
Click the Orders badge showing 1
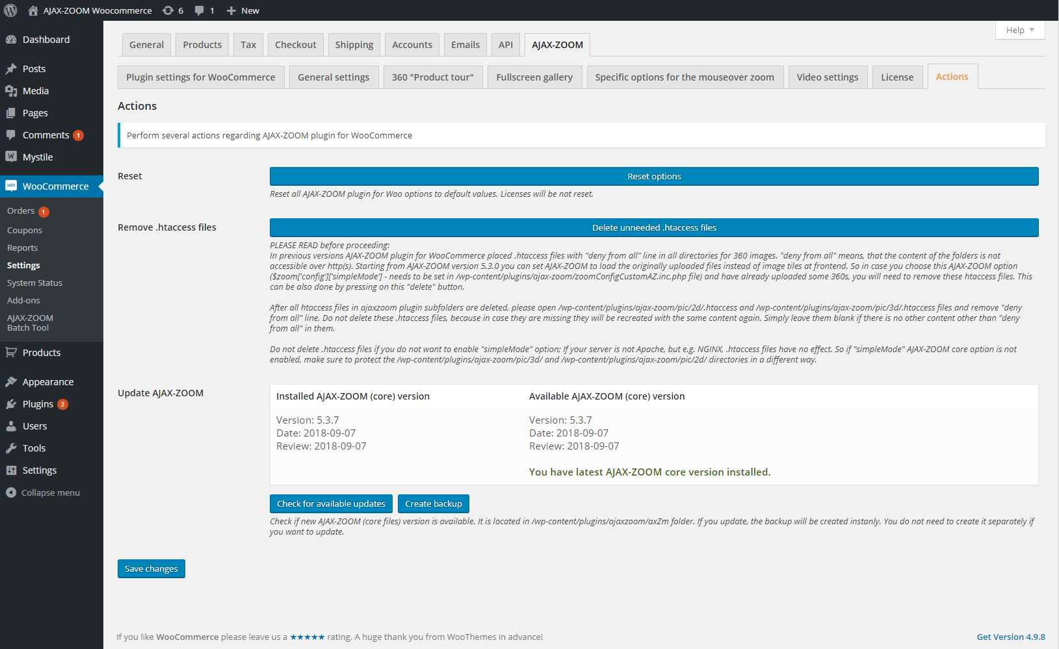coord(44,212)
